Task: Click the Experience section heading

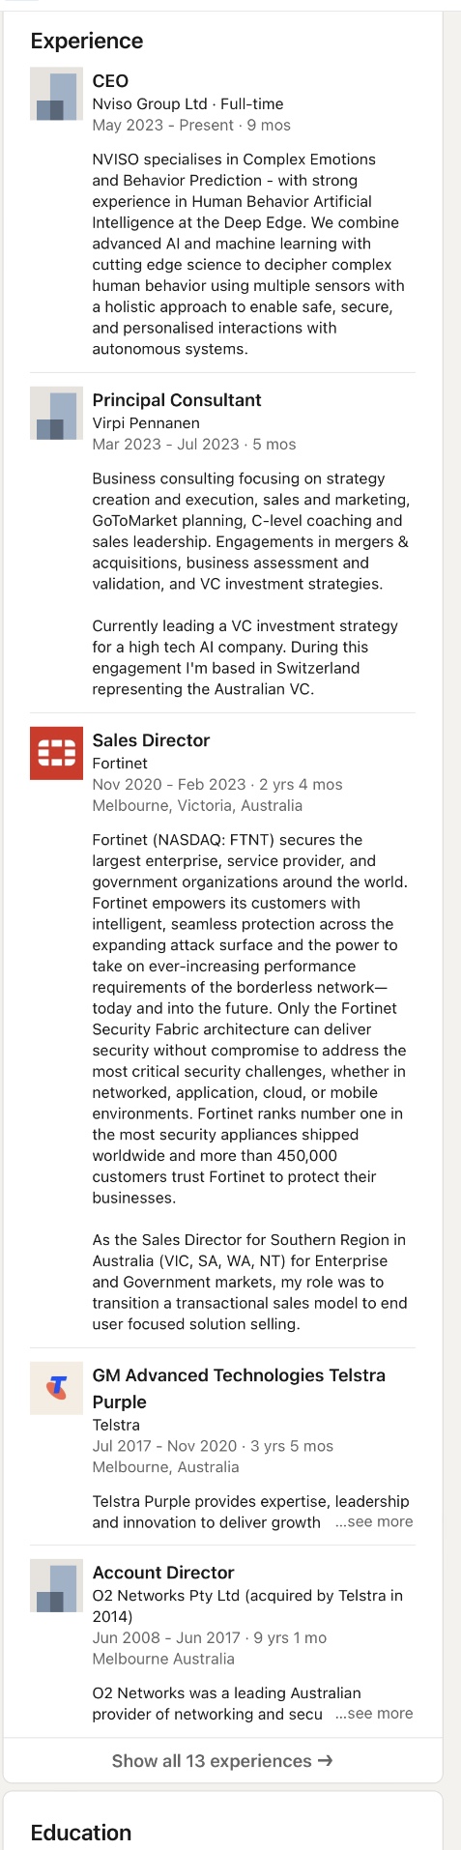Action: (87, 42)
